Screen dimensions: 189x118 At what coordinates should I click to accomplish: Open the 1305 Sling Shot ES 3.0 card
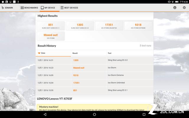(80, 26)
